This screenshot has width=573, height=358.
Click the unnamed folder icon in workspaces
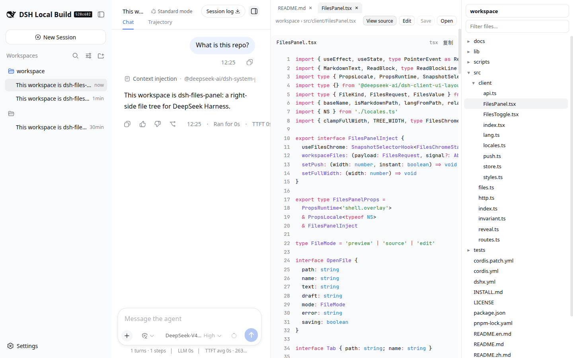point(11,114)
